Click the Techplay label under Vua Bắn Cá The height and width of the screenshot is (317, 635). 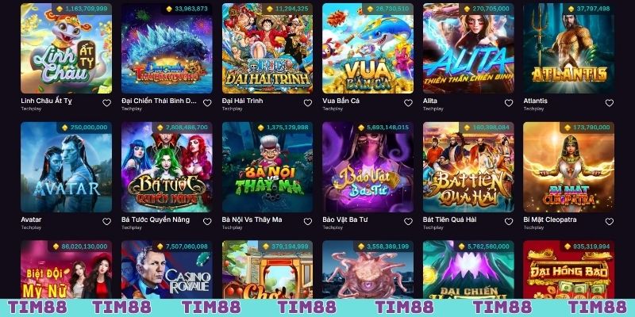click(x=333, y=109)
